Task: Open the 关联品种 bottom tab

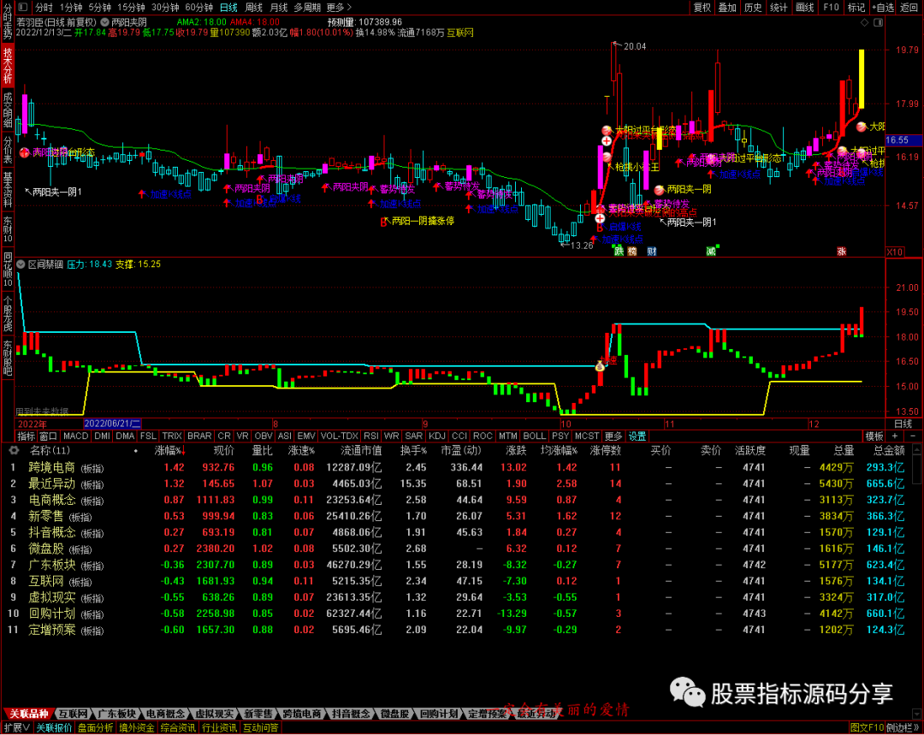Action: click(x=28, y=714)
